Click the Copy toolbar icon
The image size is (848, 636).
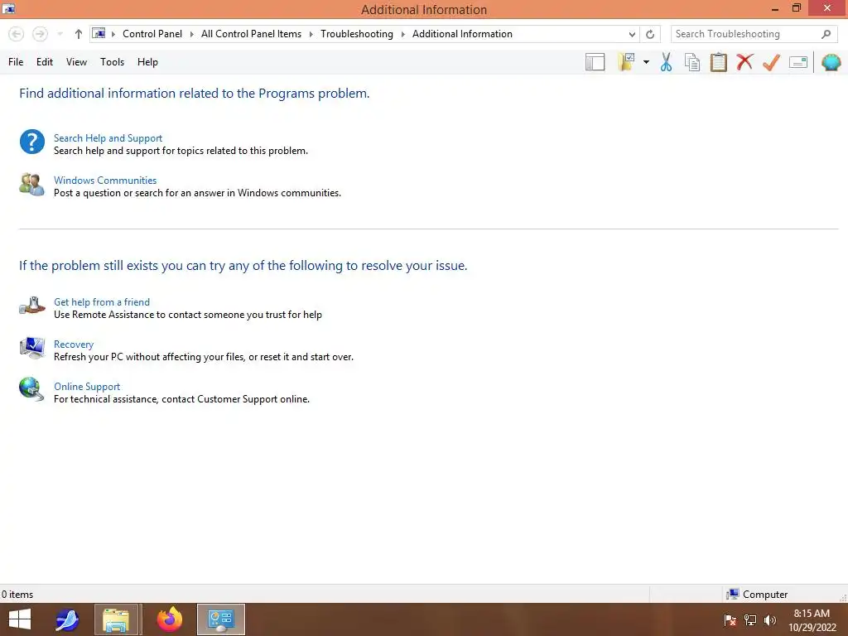point(692,62)
